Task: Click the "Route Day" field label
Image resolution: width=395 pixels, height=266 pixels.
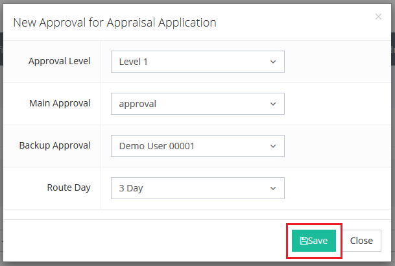Action: (x=69, y=187)
